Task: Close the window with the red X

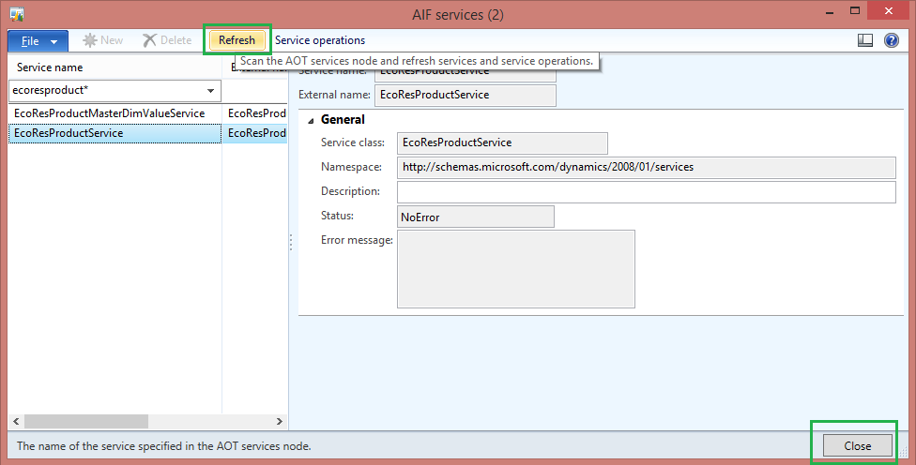Action: [x=888, y=11]
